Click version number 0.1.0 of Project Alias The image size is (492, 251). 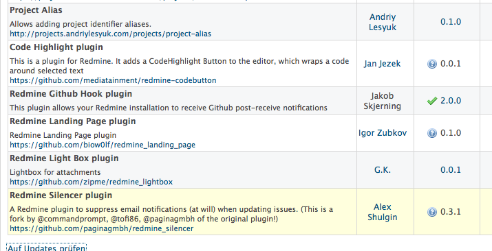pos(451,22)
